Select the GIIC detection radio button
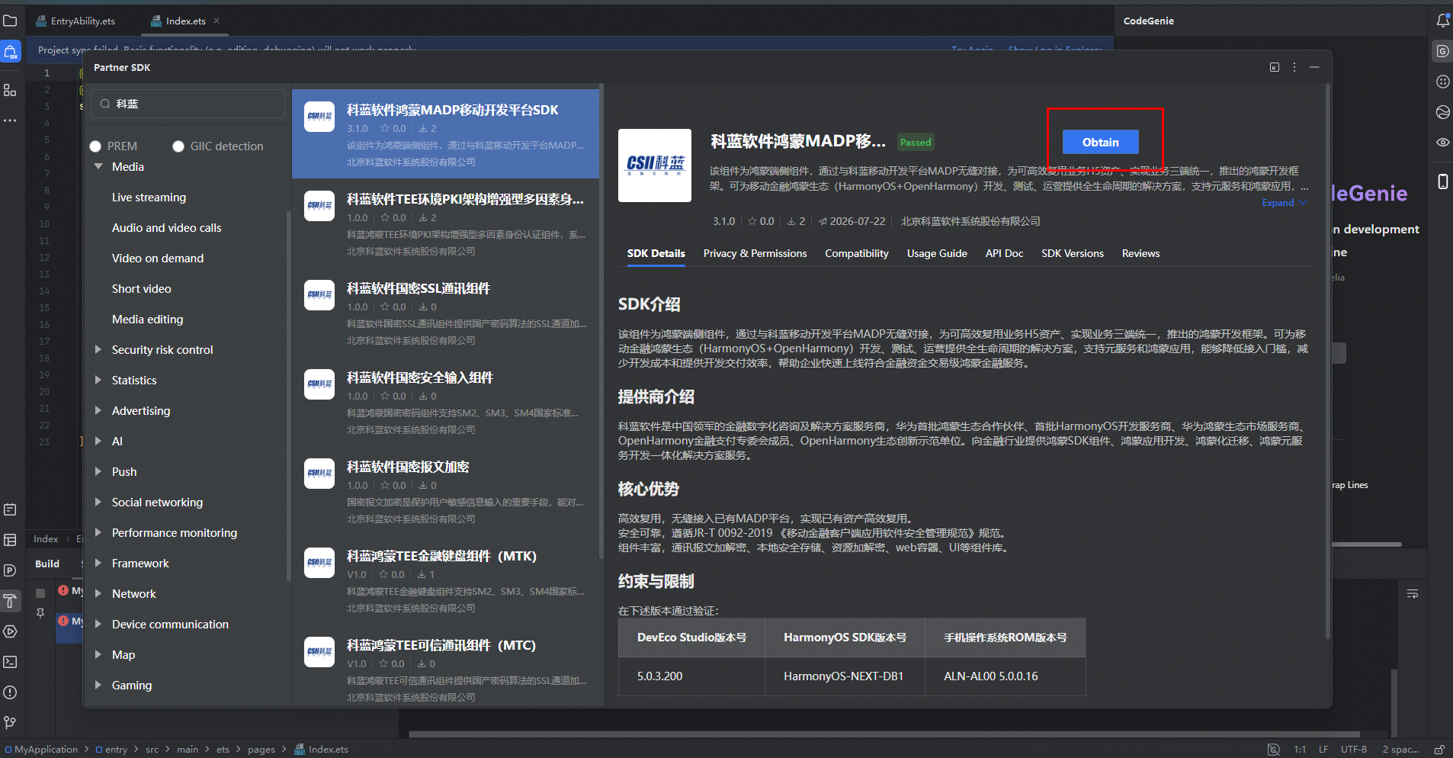 coord(178,146)
